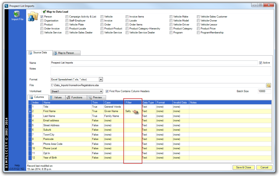Tick the Vehicle Make checkbox
Viewport: 279px width, 176px height.
171,17
